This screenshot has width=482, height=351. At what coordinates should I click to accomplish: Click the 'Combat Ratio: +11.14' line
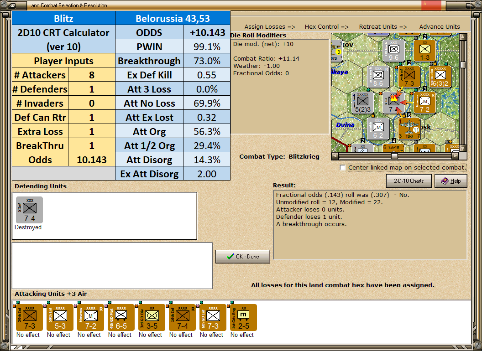point(266,58)
